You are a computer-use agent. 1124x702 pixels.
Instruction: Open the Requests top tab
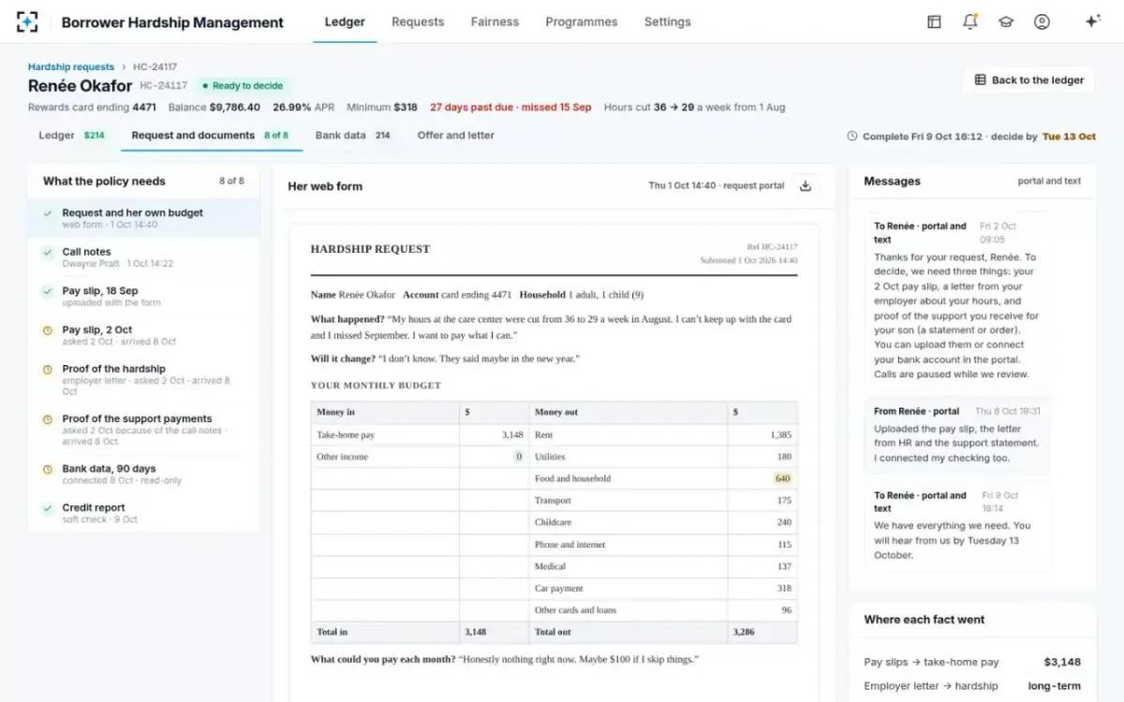(x=418, y=22)
